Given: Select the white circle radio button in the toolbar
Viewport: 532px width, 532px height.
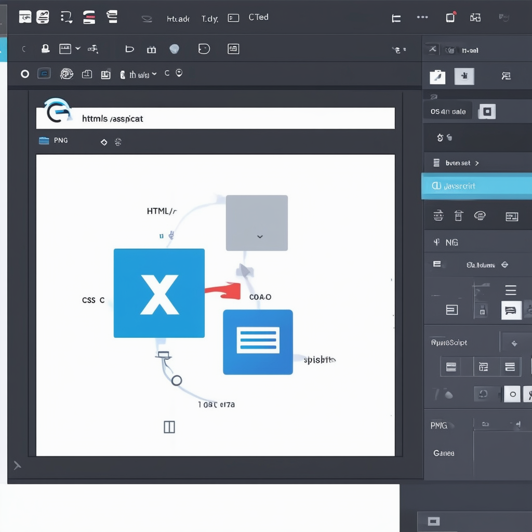Looking at the screenshot, I should (x=25, y=74).
